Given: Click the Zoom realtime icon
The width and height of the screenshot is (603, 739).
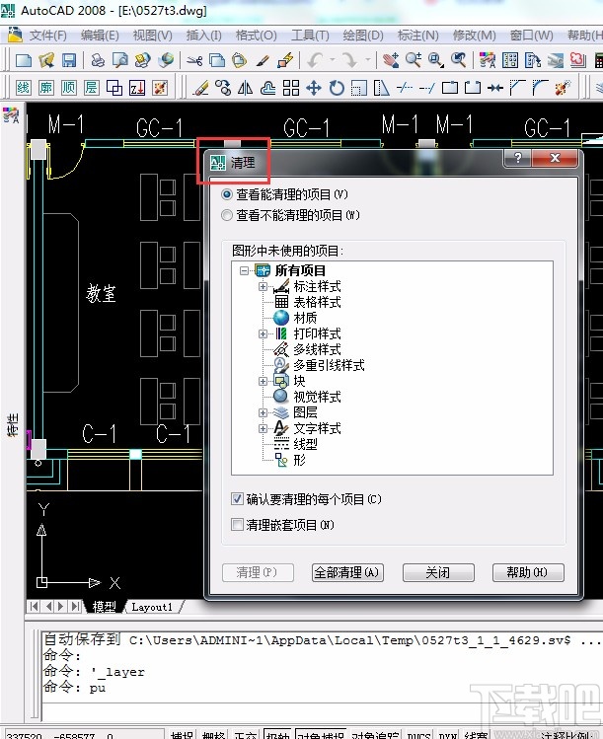Looking at the screenshot, I should (x=414, y=60).
